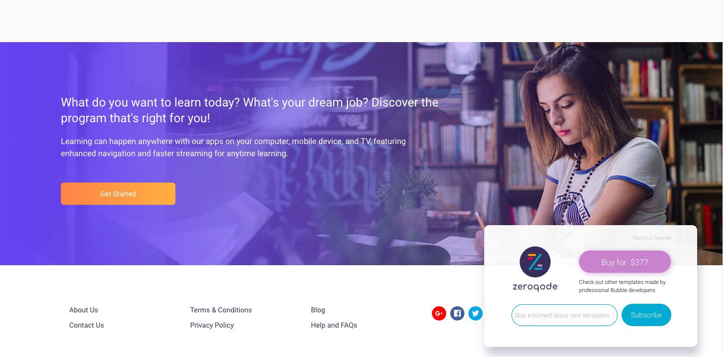The image size is (723, 357).
Task: Open the About Us footer link
Action: click(84, 310)
